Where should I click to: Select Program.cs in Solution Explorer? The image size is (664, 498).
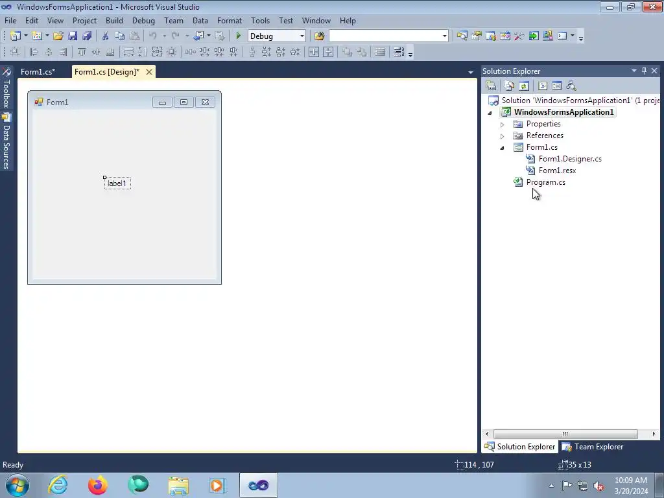tap(545, 182)
